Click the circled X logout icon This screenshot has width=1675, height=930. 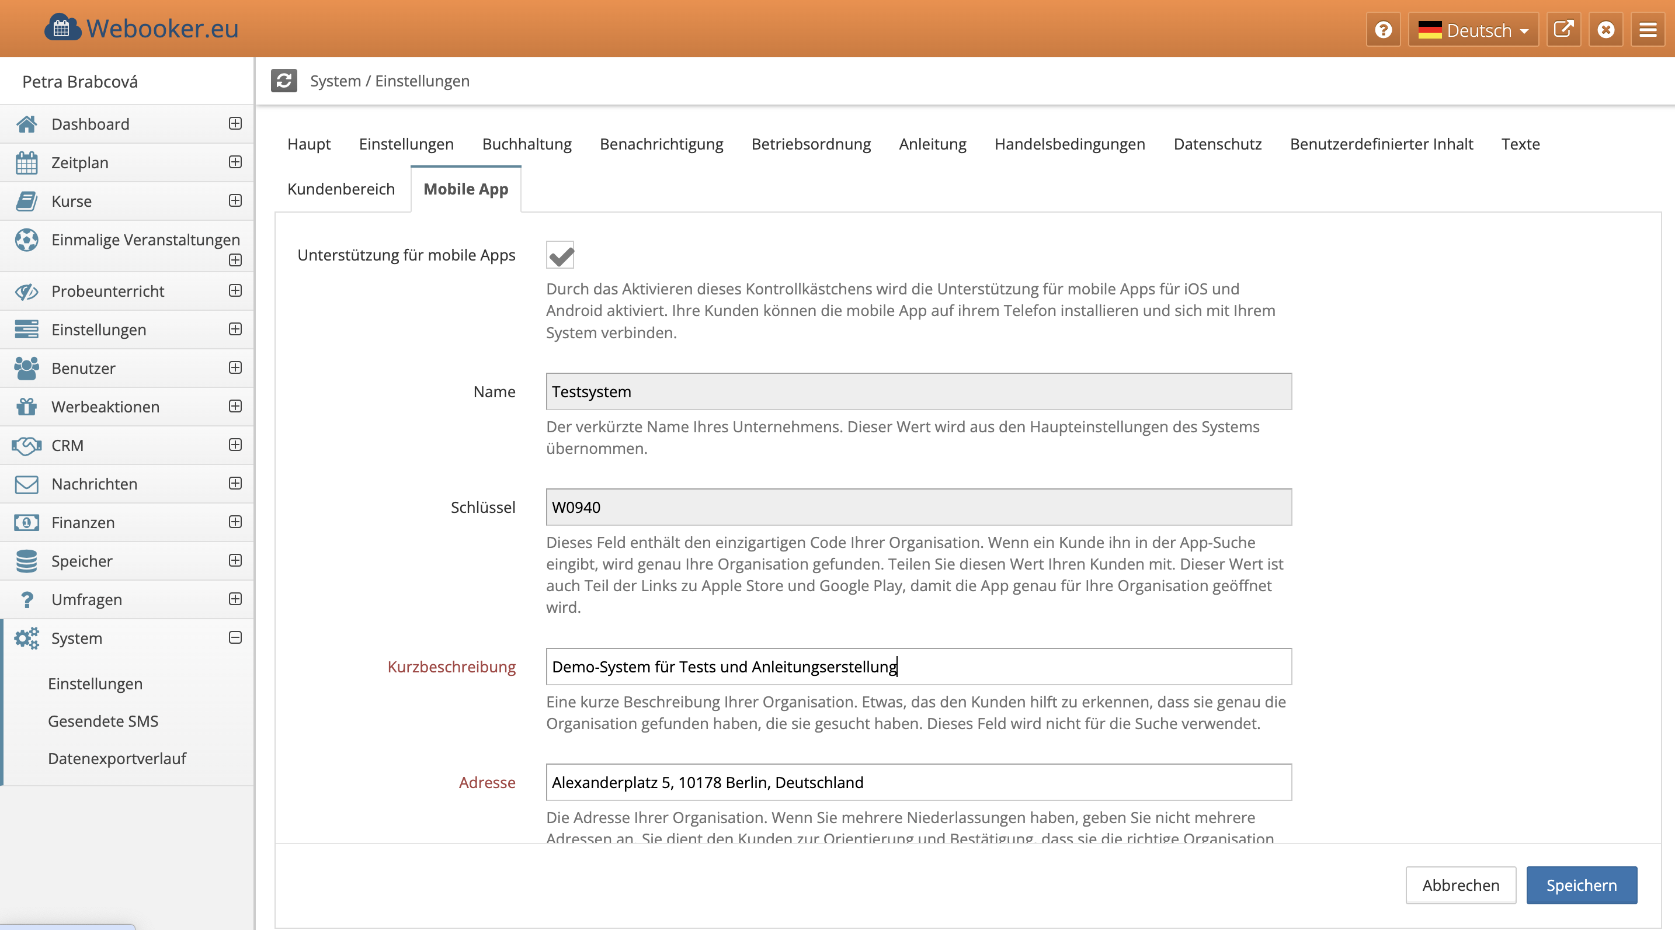(x=1606, y=30)
